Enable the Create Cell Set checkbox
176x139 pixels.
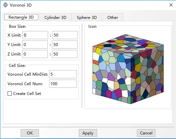(x=9, y=93)
